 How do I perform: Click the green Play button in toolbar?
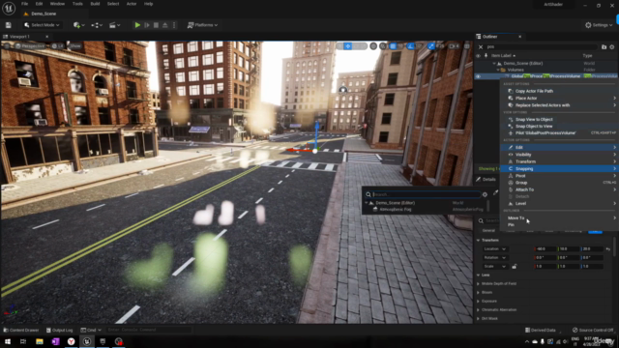137,25
